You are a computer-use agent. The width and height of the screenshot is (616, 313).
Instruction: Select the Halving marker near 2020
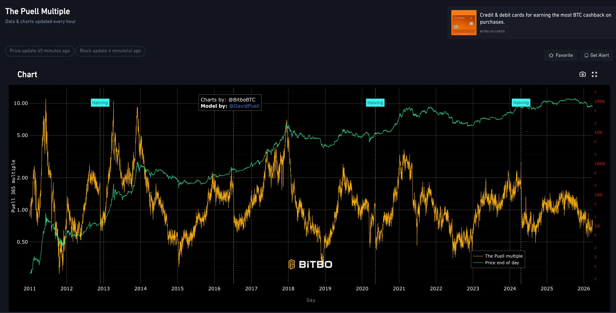[375, 103]
